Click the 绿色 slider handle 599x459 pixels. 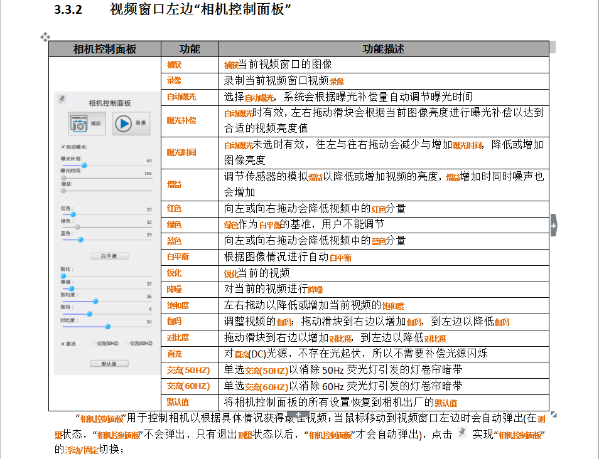coord(78,227)
